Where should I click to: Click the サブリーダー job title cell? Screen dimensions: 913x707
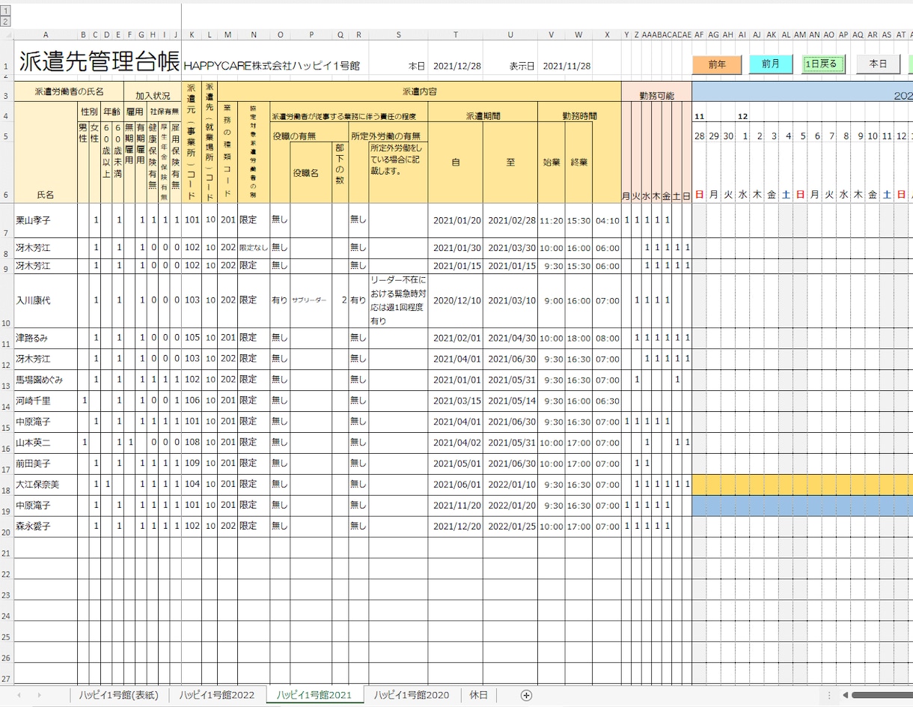(x=311, y=300)
